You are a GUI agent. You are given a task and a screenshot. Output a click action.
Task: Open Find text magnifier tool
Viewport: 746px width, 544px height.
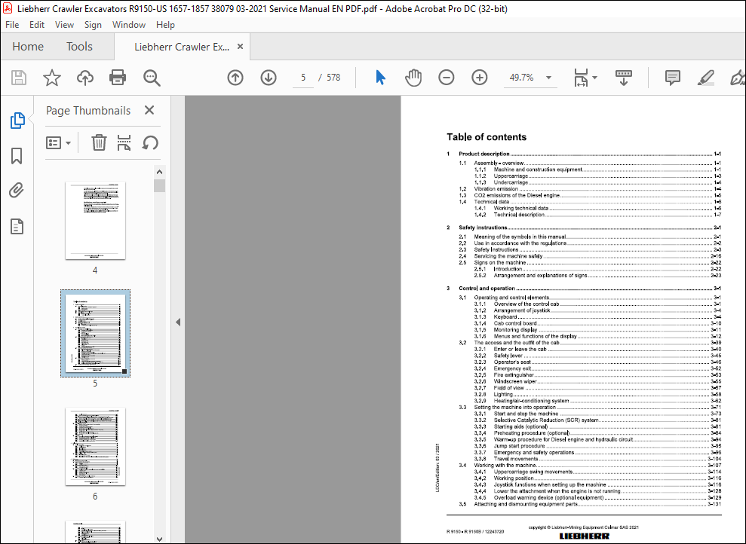click(152, 78)
